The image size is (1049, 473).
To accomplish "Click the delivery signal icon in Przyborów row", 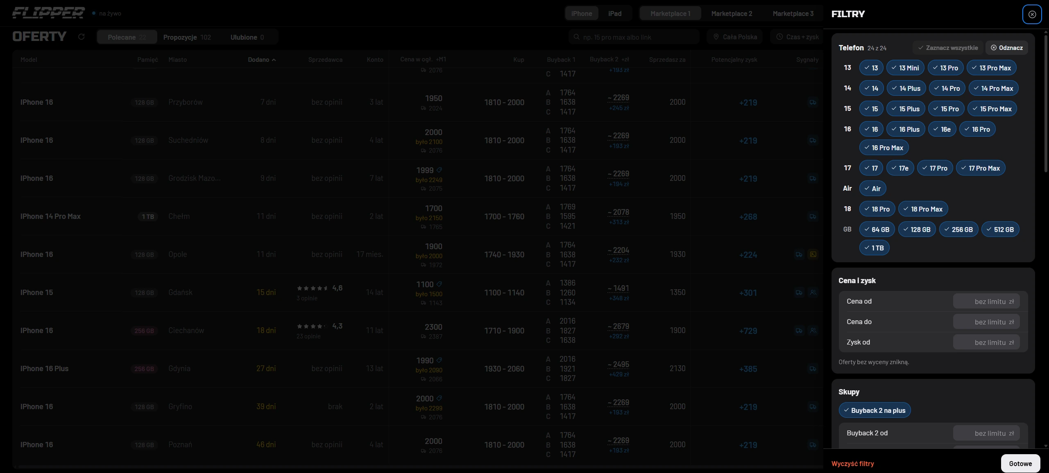I will 813,102.
